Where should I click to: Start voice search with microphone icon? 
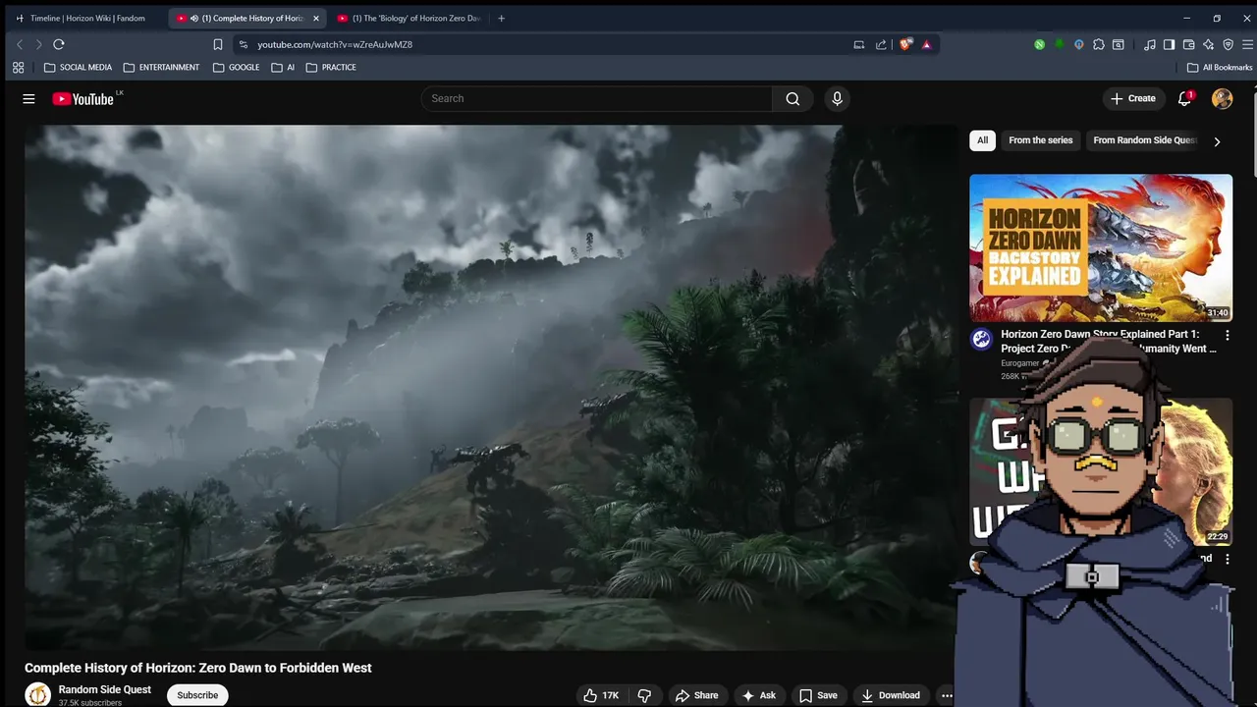click(837, 98)
